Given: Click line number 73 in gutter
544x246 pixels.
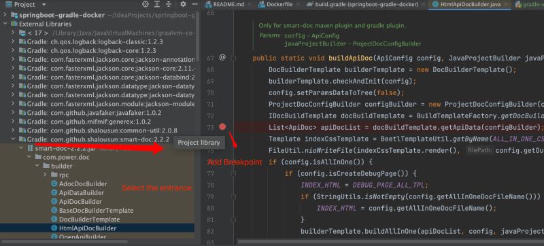Looking at the screenshot, I should point(211,127).
